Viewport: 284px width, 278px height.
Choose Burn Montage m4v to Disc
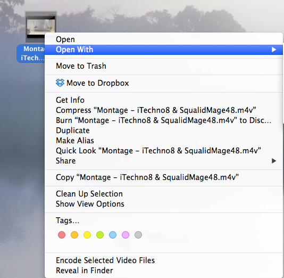click(164, 120)
